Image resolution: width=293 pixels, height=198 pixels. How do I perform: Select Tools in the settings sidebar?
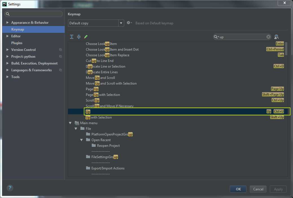tap(15, 77)
